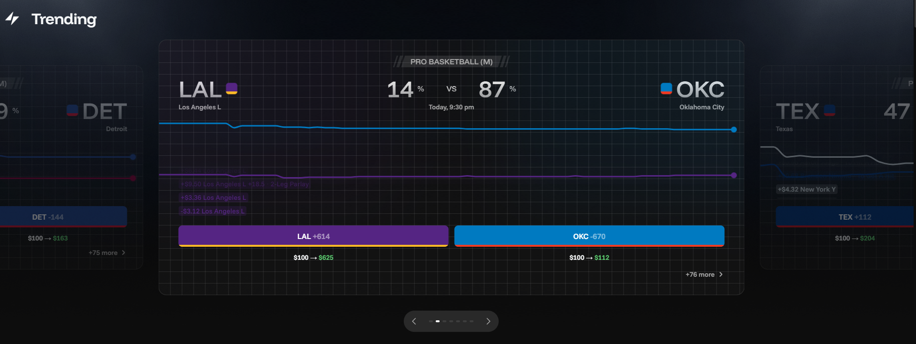This screenshot has height=344, width=916.
Task: Click the Today, 9:30 pm game time
Action: pyautogui.click(x=451, y=107)
